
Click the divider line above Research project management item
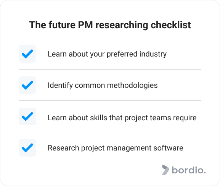pyautogui.click(x=110, y=132)
